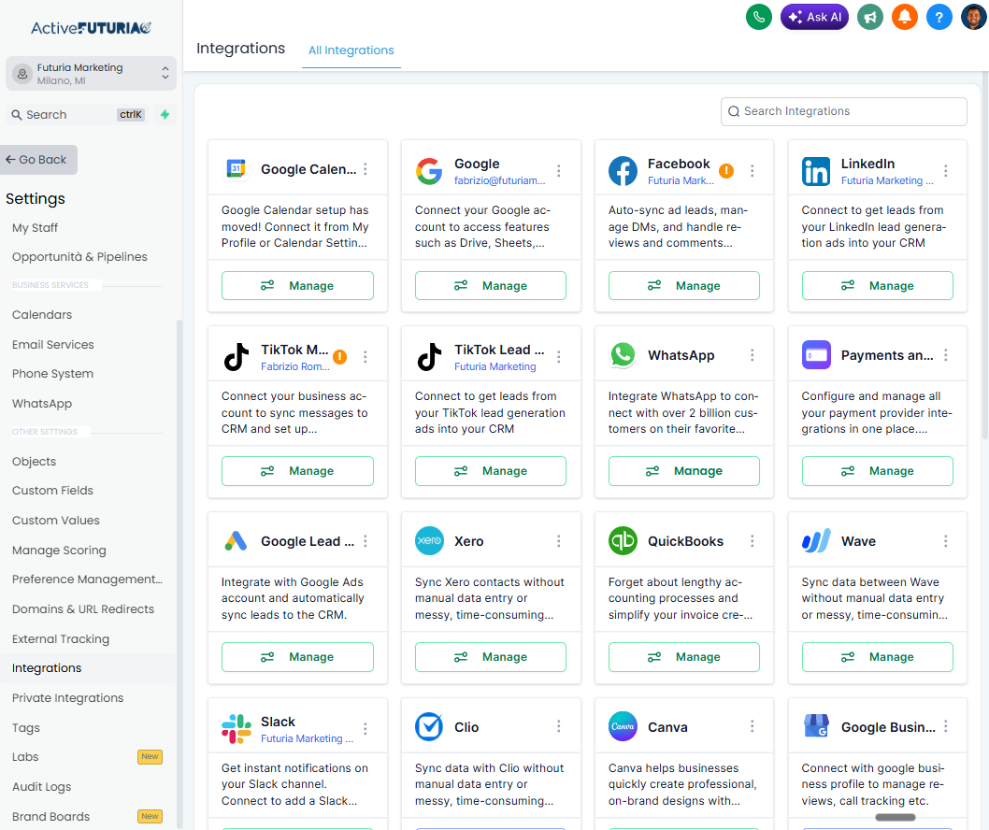Click the WhatsApp logo icon
This screenshot has width=989, height=830.
[623, 355]
